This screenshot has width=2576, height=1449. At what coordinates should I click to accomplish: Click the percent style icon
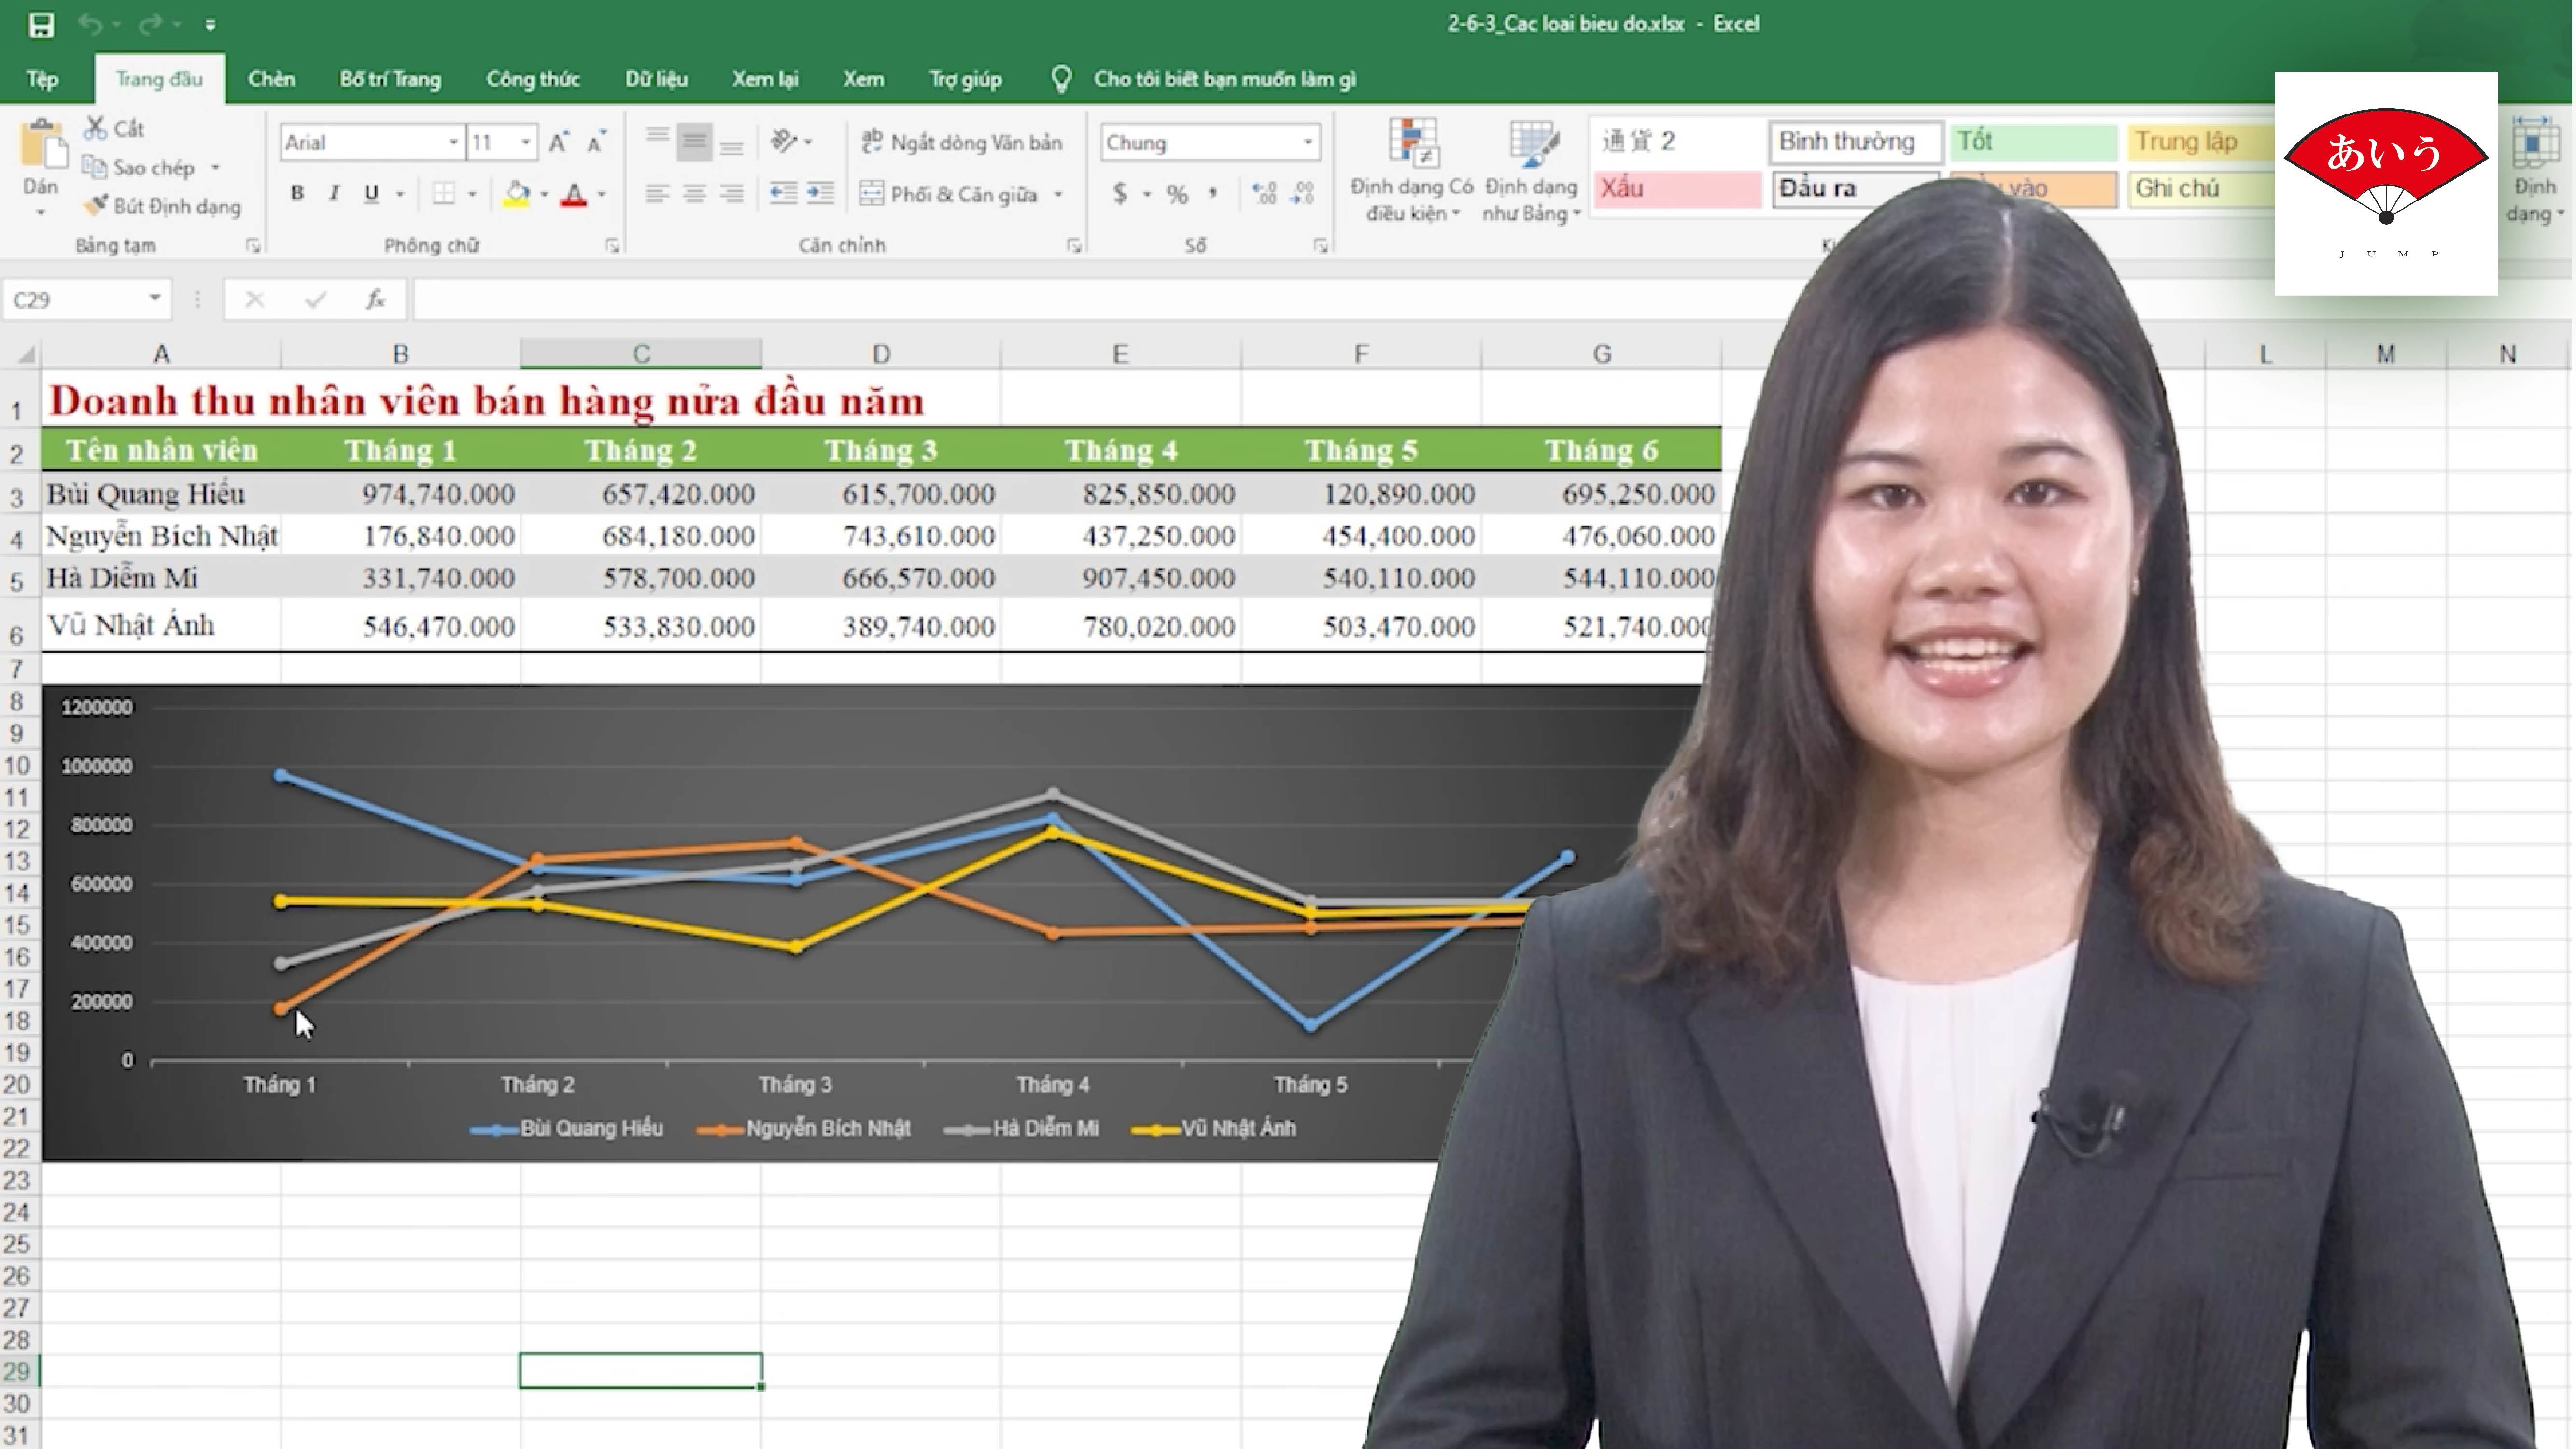pyautogui.click(x=1177, y=194)
